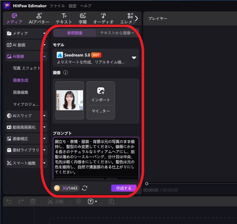Screen dimensions: 237x224
Task: Open the エレメント tab
Action: (128, 19)
